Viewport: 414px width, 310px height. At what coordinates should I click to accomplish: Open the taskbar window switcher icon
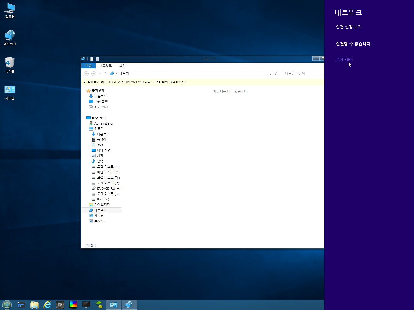click(21, 305)
